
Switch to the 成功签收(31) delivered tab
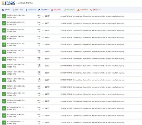click(69, 10)
